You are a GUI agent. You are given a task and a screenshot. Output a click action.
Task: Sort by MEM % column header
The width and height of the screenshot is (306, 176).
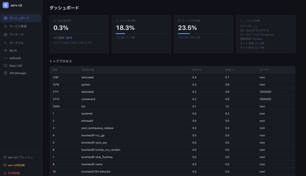click(x=230, y=70)
